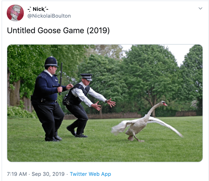The image size is (209, 181).
Task: View the tweet timestamp 7:19 AM
Action: point(17,174)
